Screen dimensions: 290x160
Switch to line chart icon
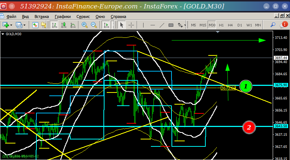point(73,25)
